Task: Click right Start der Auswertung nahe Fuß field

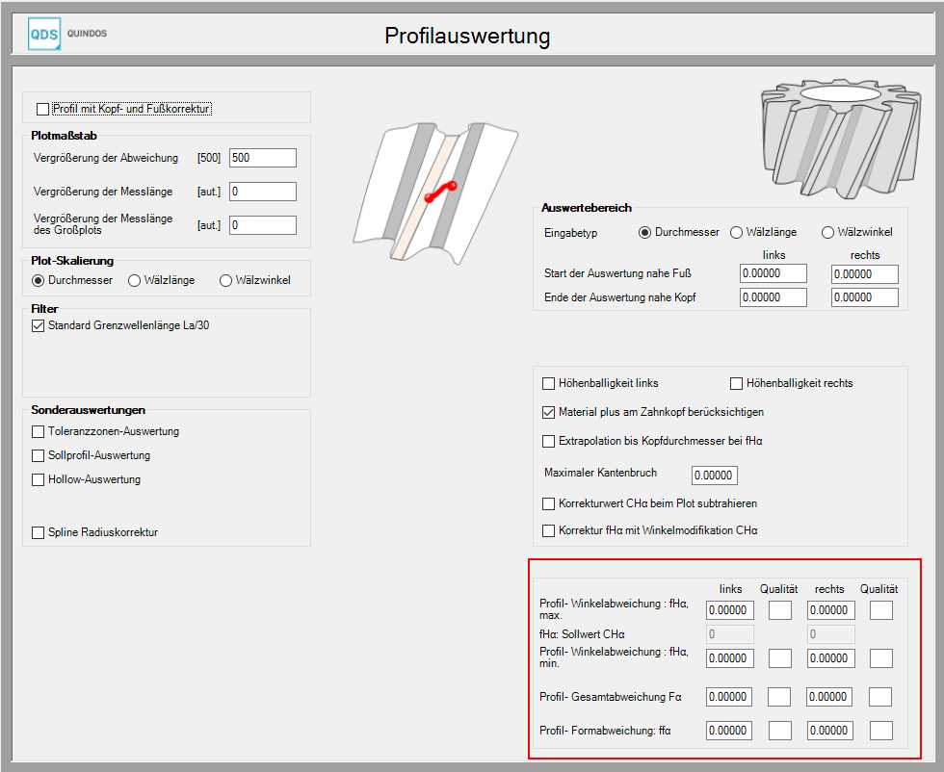Action: coord(865,273)
